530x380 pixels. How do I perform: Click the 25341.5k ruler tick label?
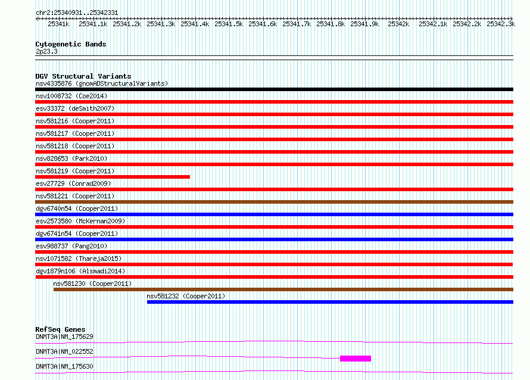tap(229, 24)
